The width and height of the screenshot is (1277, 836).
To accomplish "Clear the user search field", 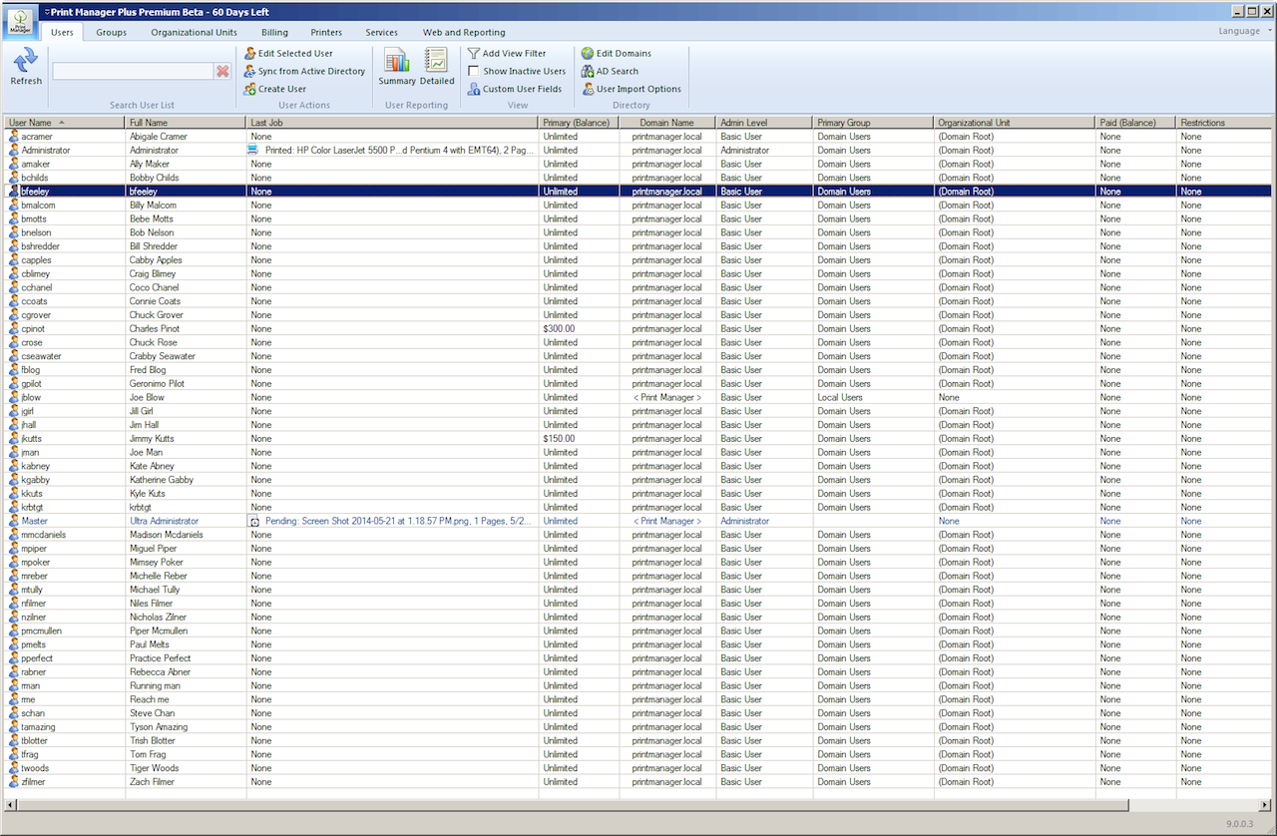I will [221, 70].
